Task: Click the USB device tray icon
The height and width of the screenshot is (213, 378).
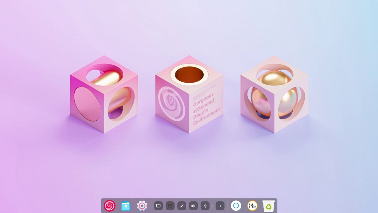Action: pos(205,206)
